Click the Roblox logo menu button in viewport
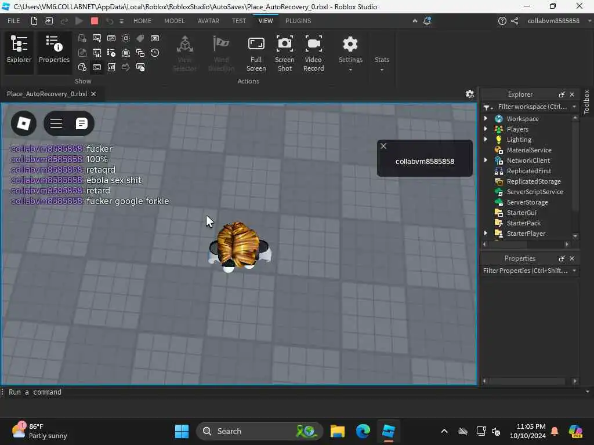The width and height of the screenshot is (594, 445). click(x=24, y=123)
